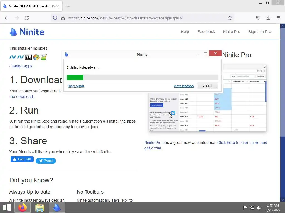Open Ninite Pro navigation link
The image size is (285, 213).
pos(232,32)
